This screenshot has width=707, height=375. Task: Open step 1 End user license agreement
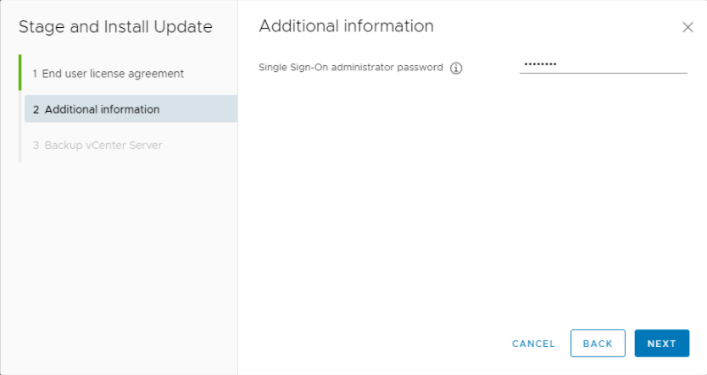[x=108, y=74]
